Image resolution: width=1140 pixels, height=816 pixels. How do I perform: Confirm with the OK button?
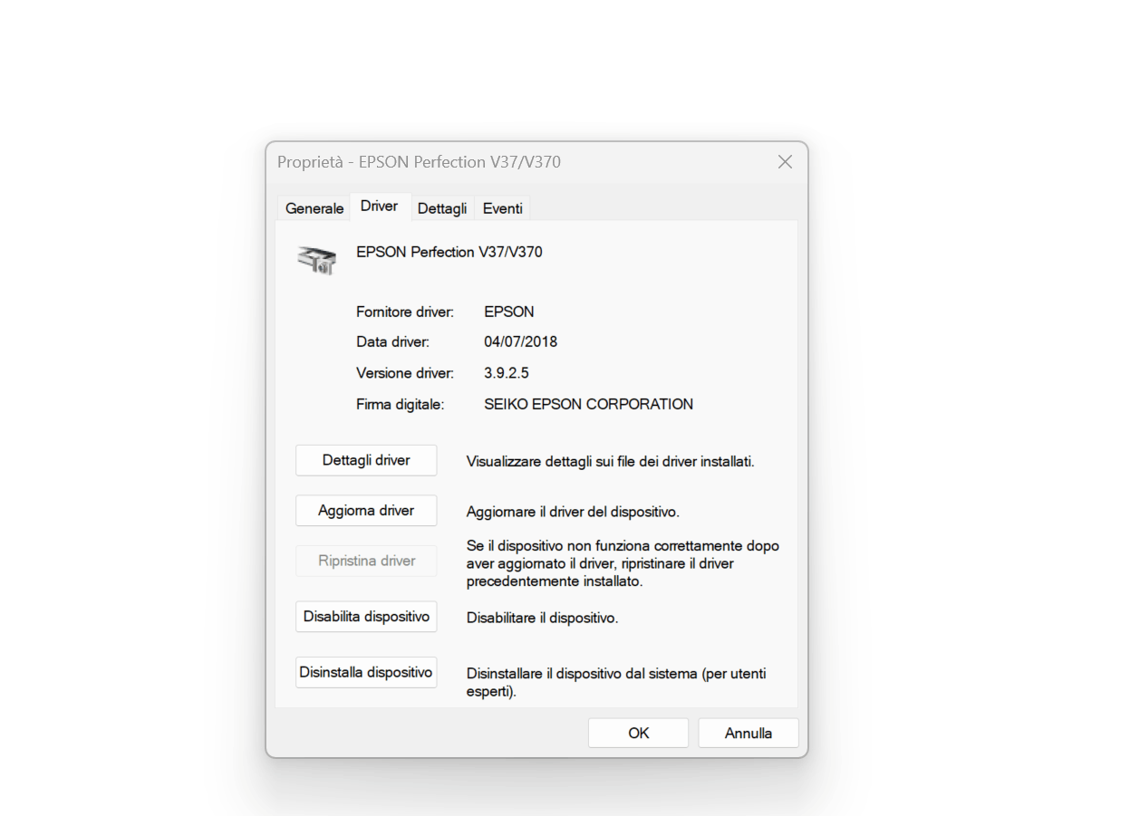click(x=638, y=734)
